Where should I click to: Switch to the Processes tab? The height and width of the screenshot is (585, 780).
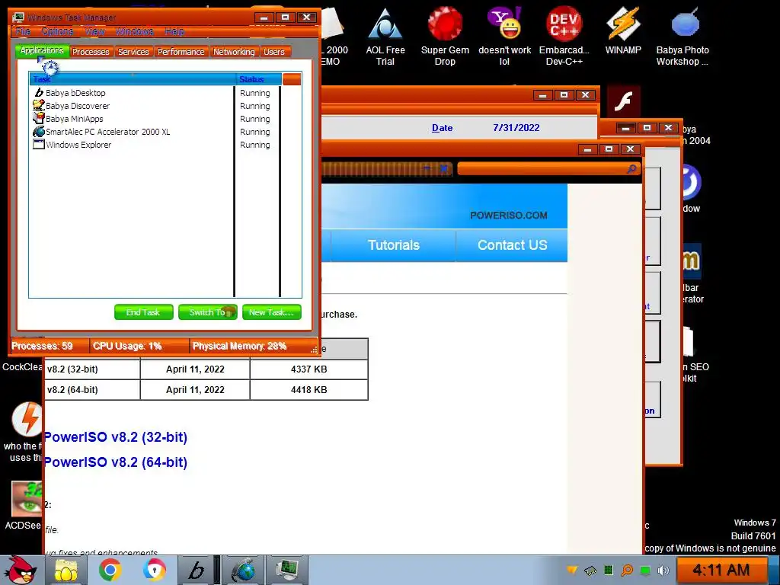pos(91,52)
